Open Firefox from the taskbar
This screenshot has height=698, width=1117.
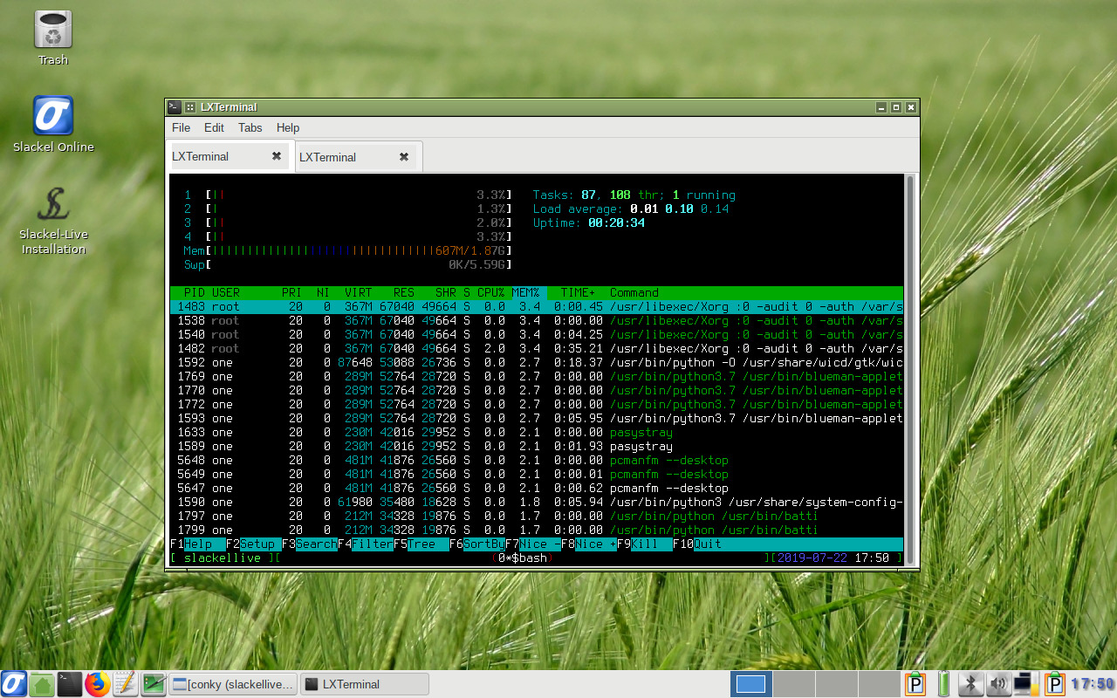97,684
